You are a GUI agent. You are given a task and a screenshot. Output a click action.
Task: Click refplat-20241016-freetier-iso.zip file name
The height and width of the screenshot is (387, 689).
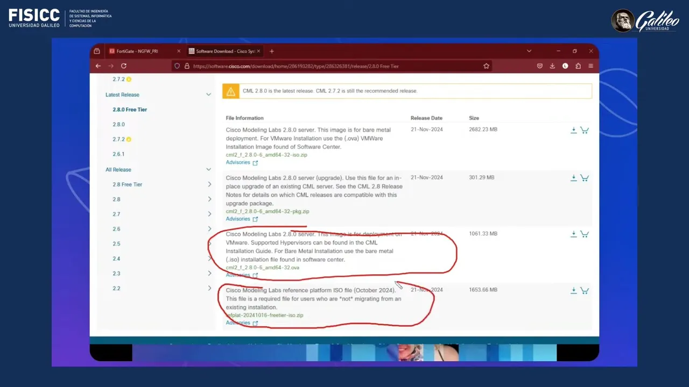[264, 315]
